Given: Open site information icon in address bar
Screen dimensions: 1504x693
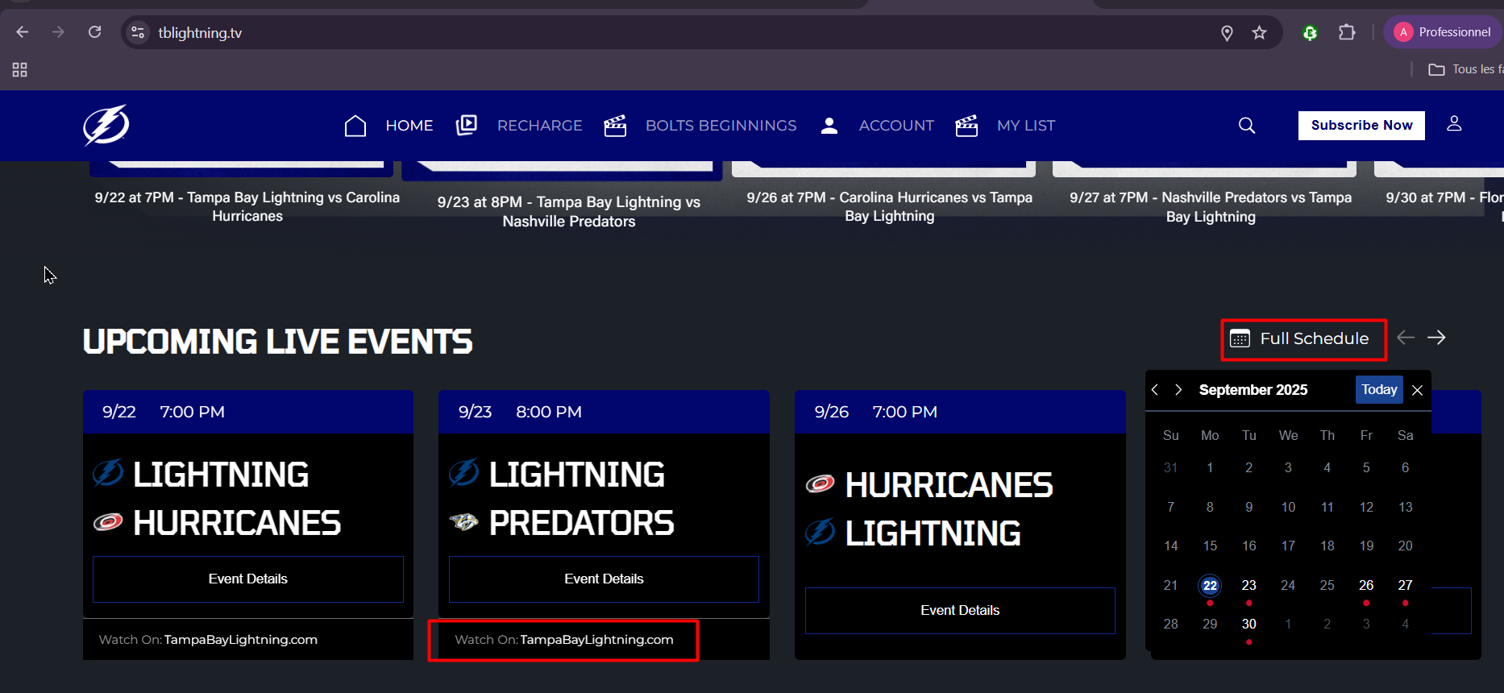Looking at the screenshot, I should point(138,32).
